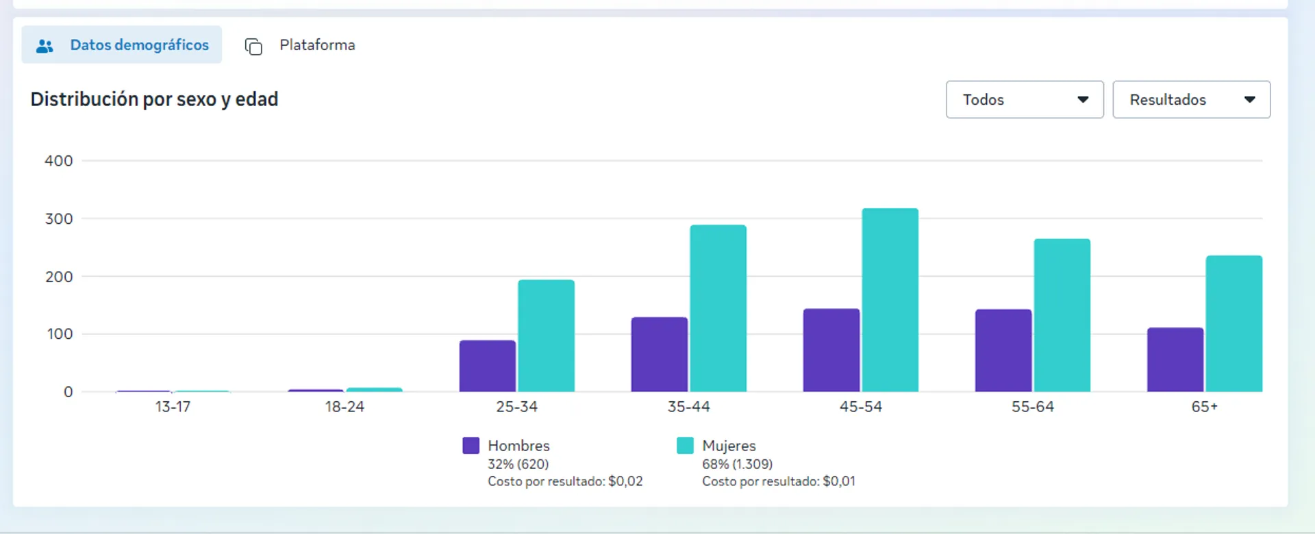Click the 68% (1.309) Mujeres value
Screen dimensions: 1315x534
[737, 464]
